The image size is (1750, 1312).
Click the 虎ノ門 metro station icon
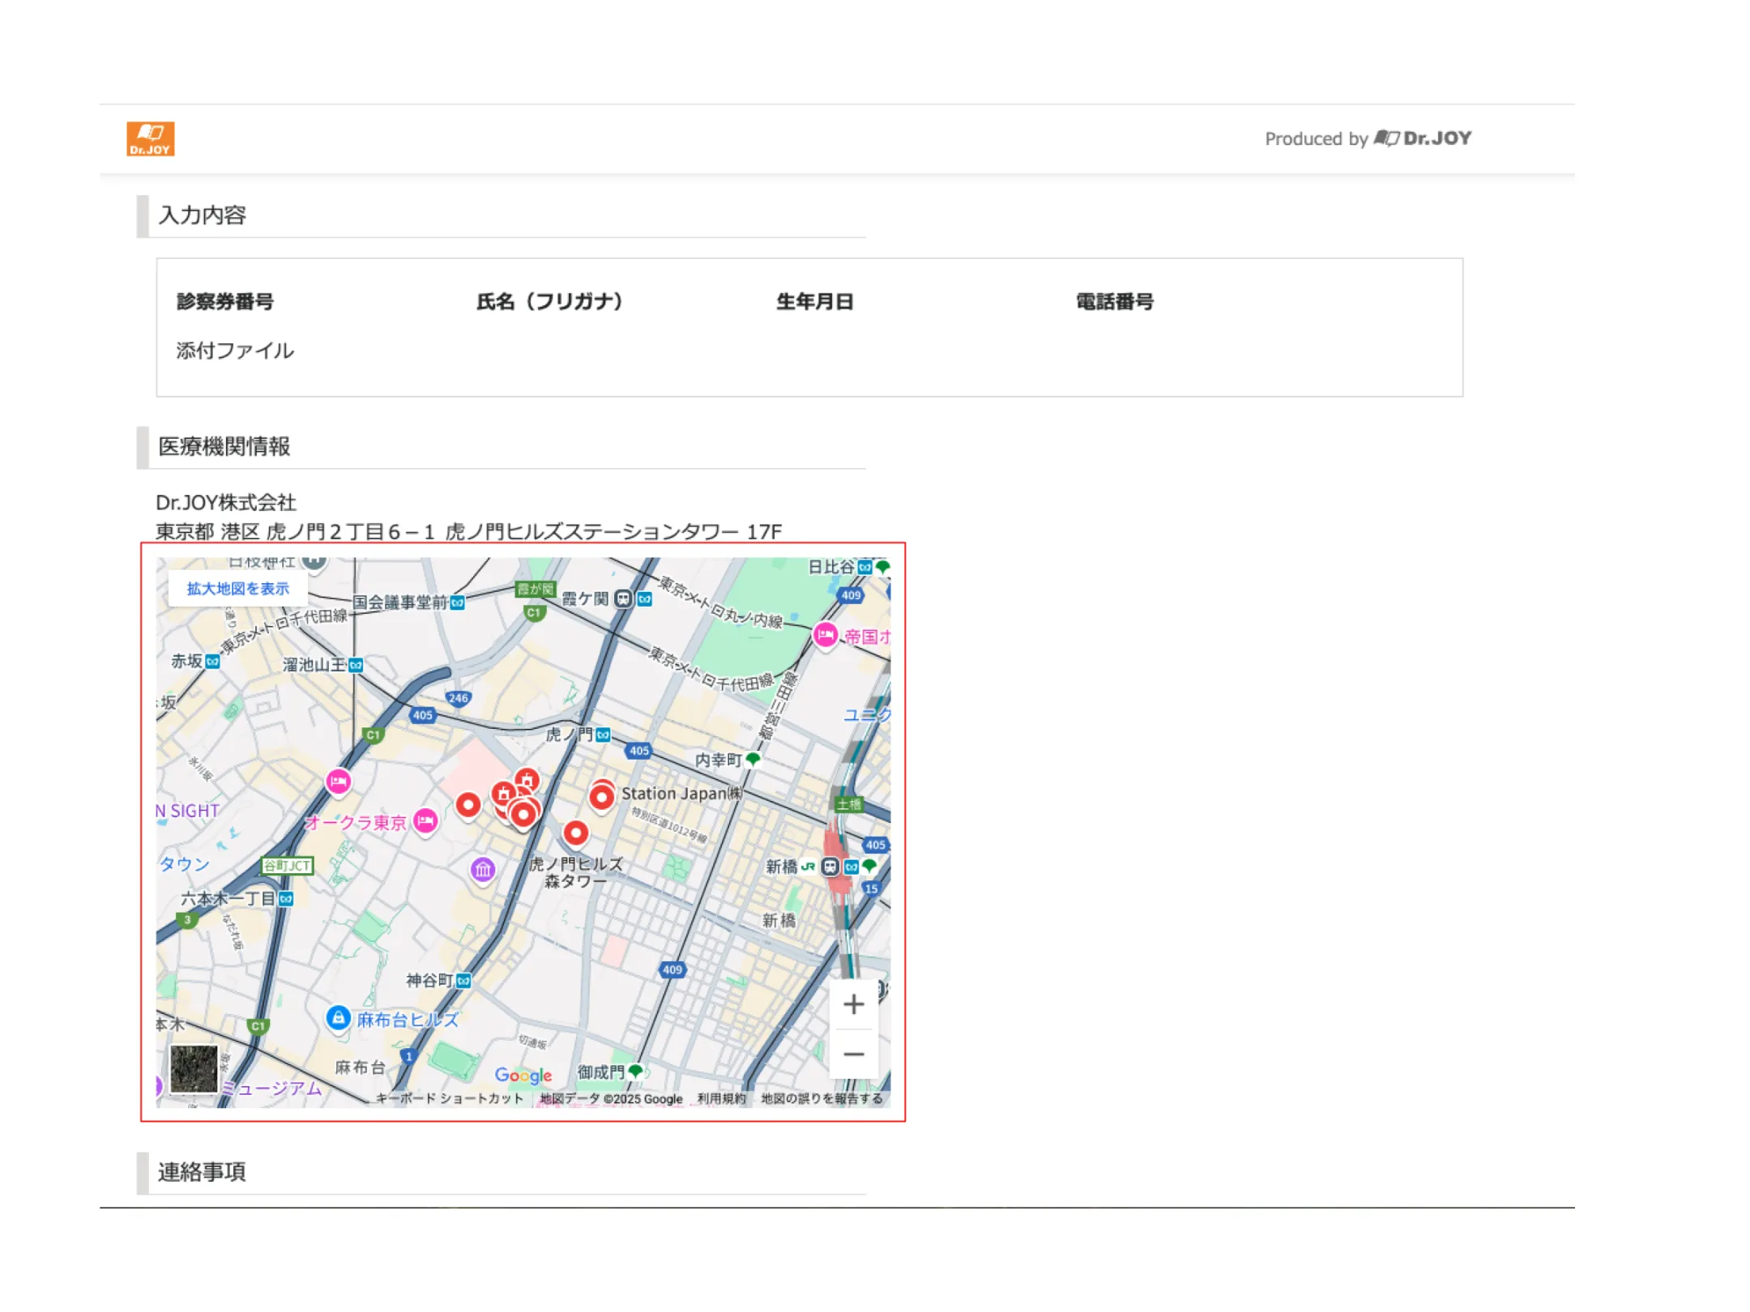coord(603,735)
